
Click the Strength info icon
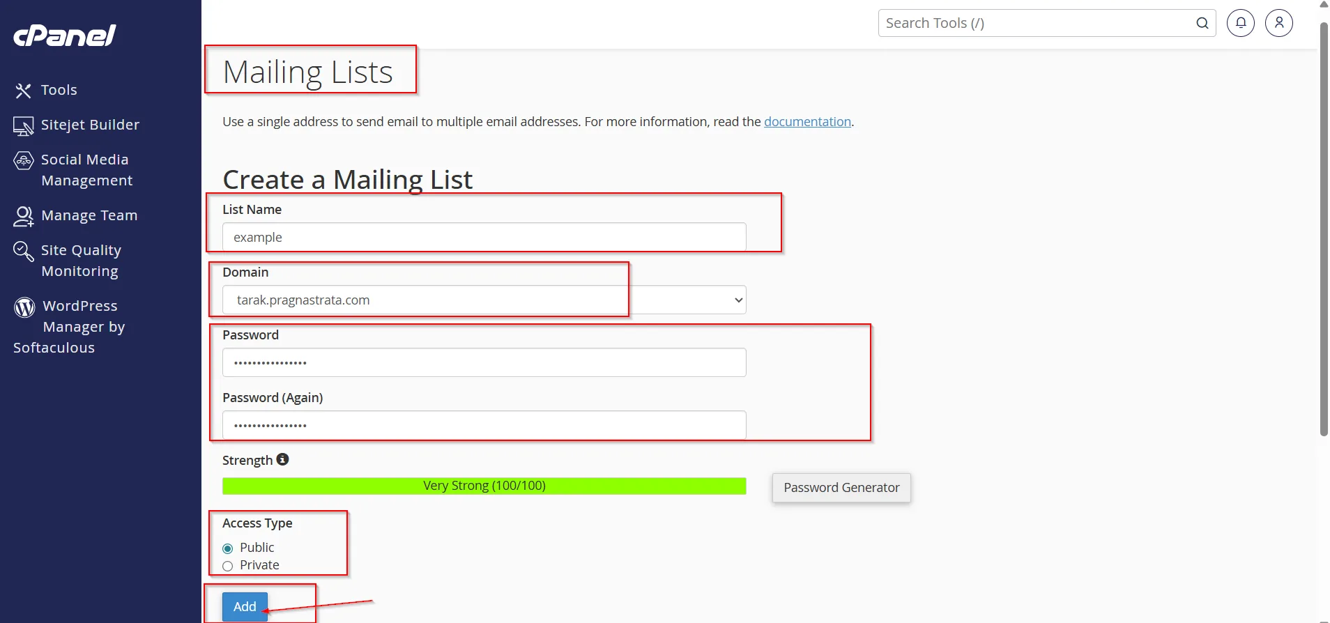pyautogui.click(x=282, y=459)
